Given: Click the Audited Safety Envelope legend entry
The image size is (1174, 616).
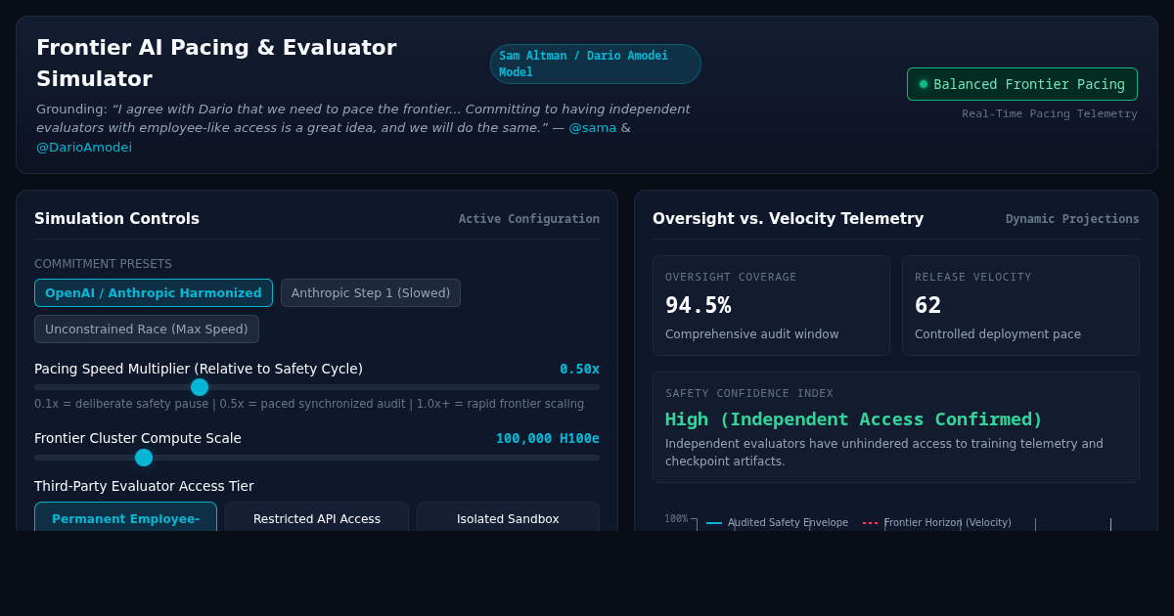Looking at the screenshot, I should tap(778, 522).
